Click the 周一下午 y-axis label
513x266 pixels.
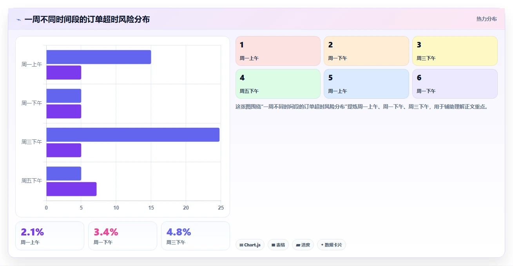point(32,103)
